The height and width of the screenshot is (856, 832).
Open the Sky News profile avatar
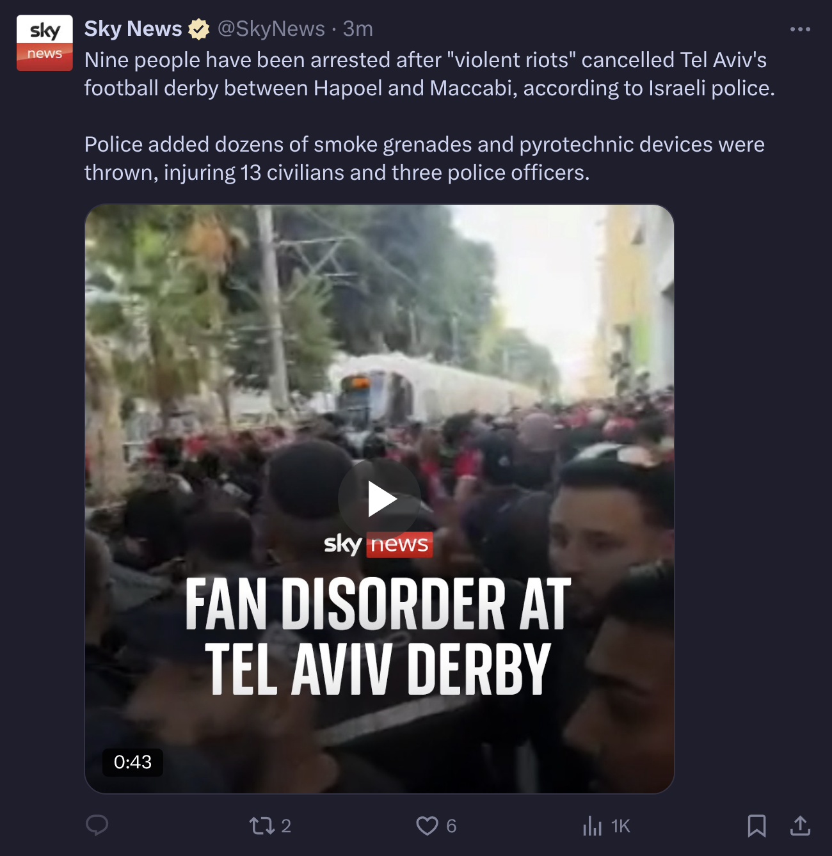(44, 43)
